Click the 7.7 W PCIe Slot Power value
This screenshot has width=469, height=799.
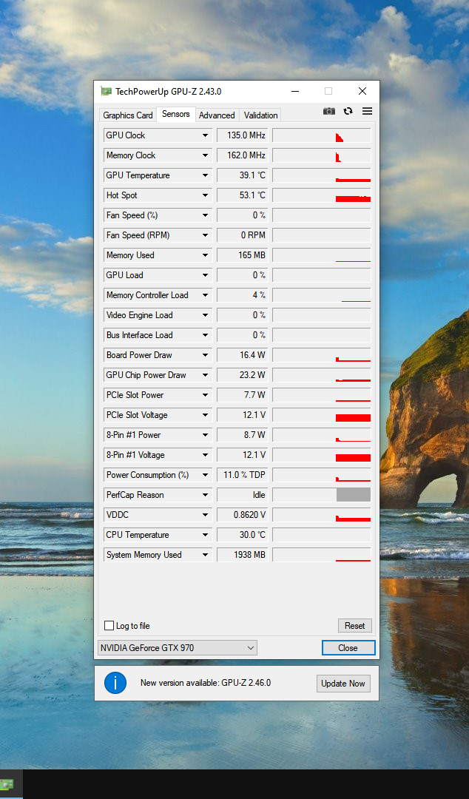242,395
